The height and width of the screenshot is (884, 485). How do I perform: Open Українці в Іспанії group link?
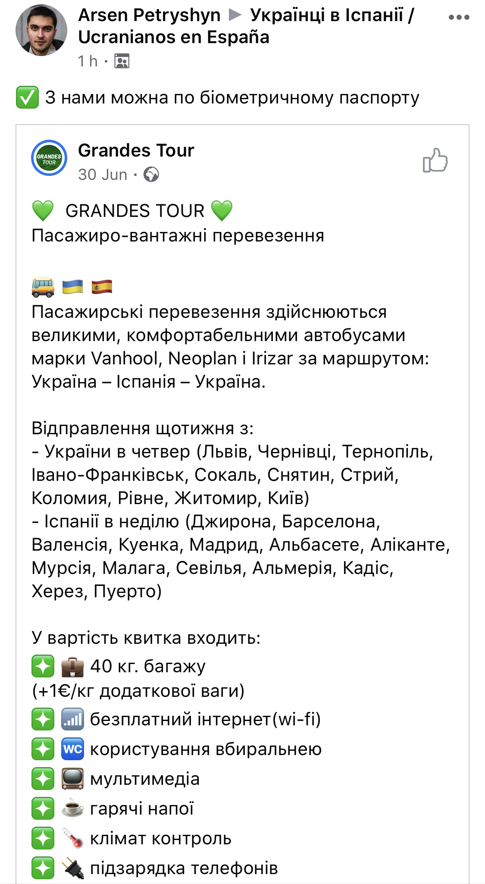(332, 16)
